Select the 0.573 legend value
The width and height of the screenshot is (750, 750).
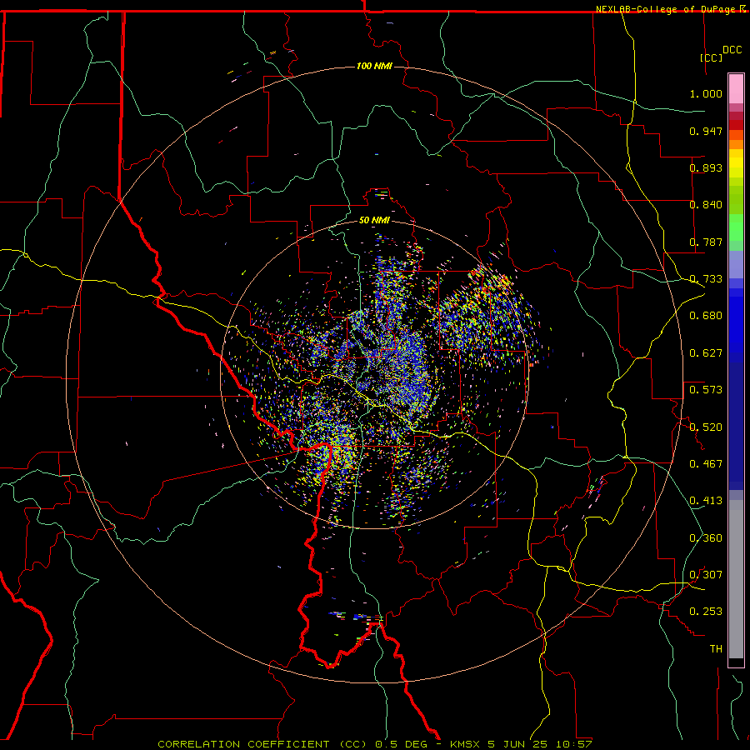pyautogui.click(x=706, y=390)
